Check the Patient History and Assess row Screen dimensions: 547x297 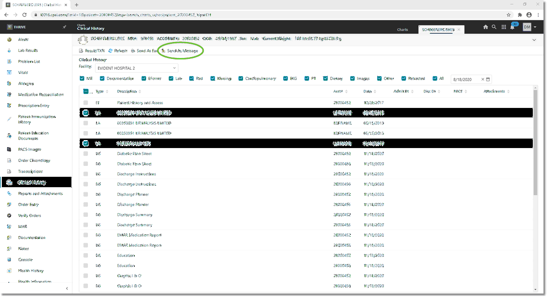tap(86, 103)
